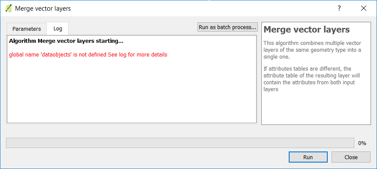This screenshot has height=169, width=377.
Task: Close the dialog with the X icon
Action: [364, 9]
